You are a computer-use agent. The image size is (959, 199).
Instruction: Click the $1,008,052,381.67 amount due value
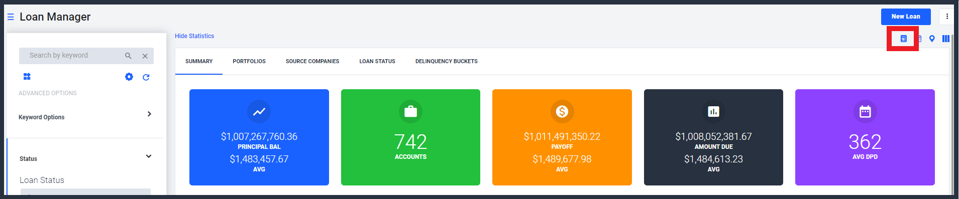713,136
